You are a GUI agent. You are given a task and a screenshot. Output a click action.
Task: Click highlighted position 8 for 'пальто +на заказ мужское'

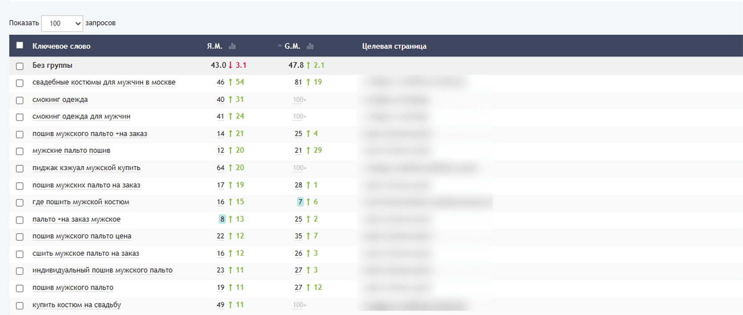222,219
